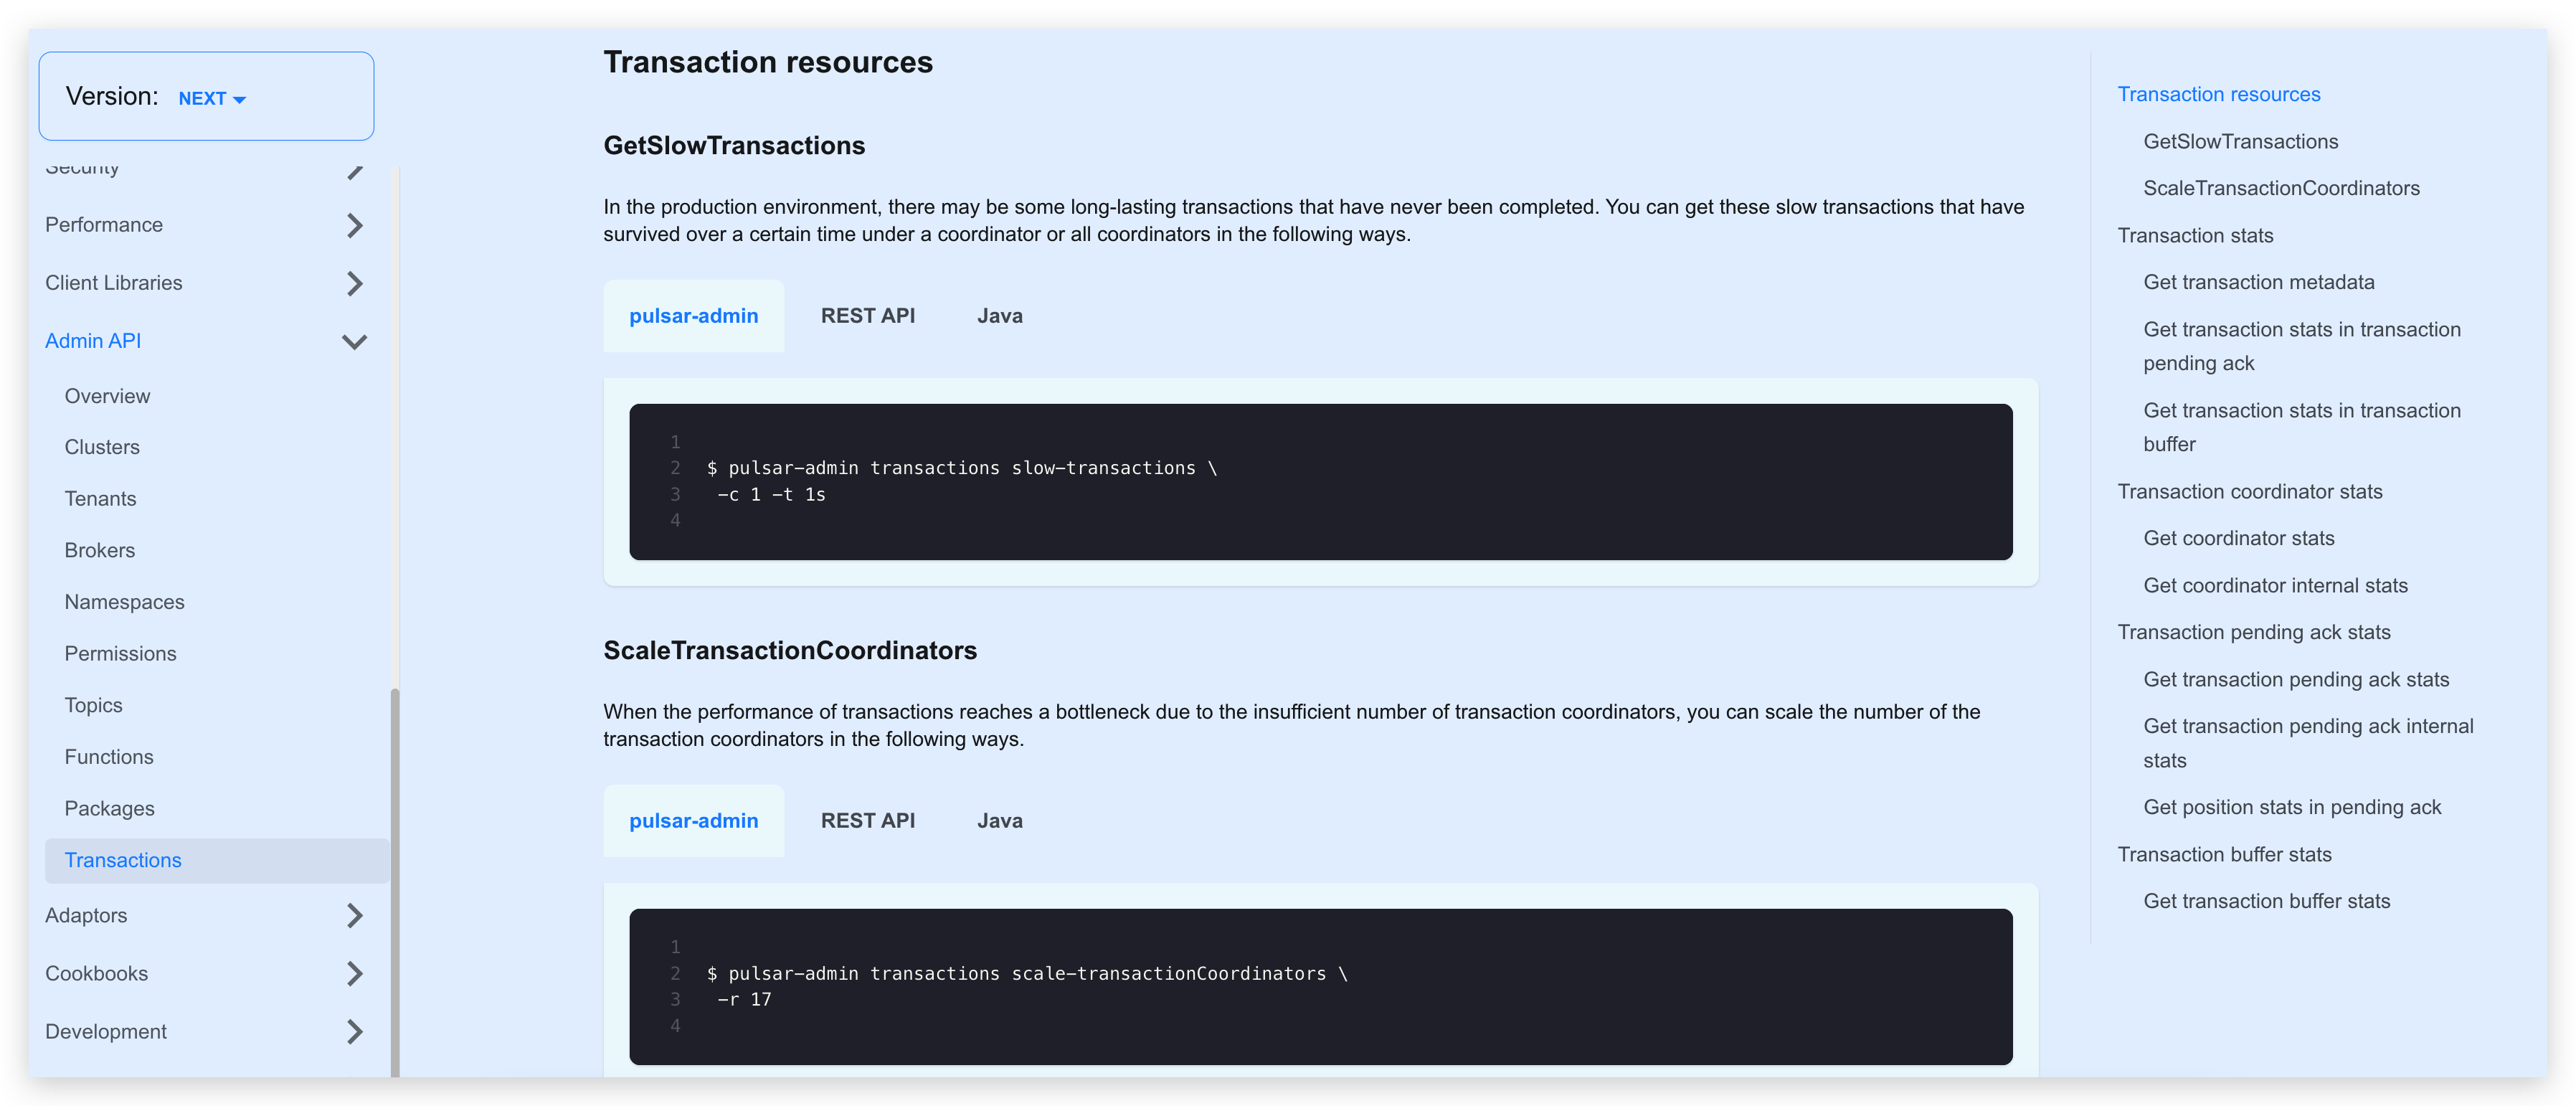
Task: Jump to Transaction resources in table of contents
Action: coord(2218,94)
